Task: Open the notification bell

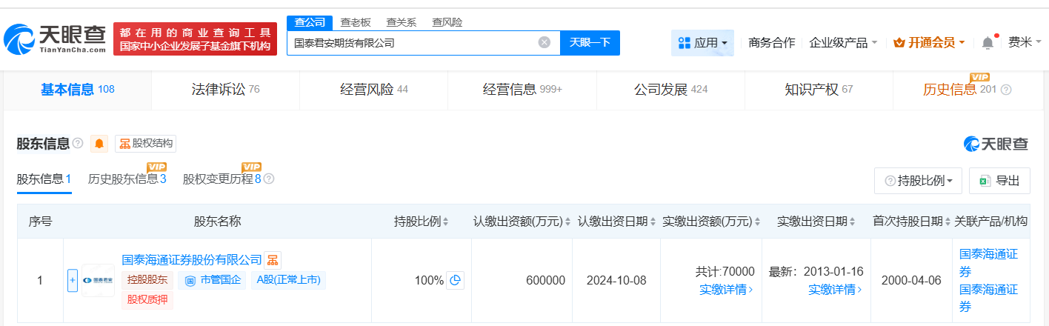Action: coord(988,43)
